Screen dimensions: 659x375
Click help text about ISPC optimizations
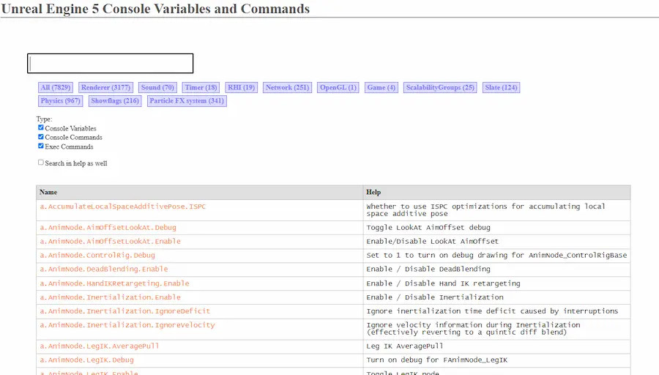pyautogui.click(x=485, y=209)
